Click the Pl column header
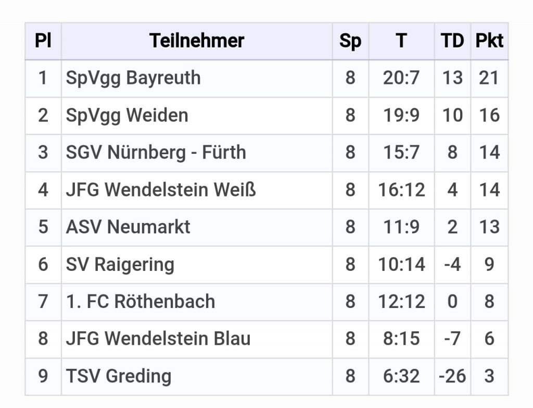Viewport: 533px width, 408px height. pyautogui.click(x=43, y=41)
